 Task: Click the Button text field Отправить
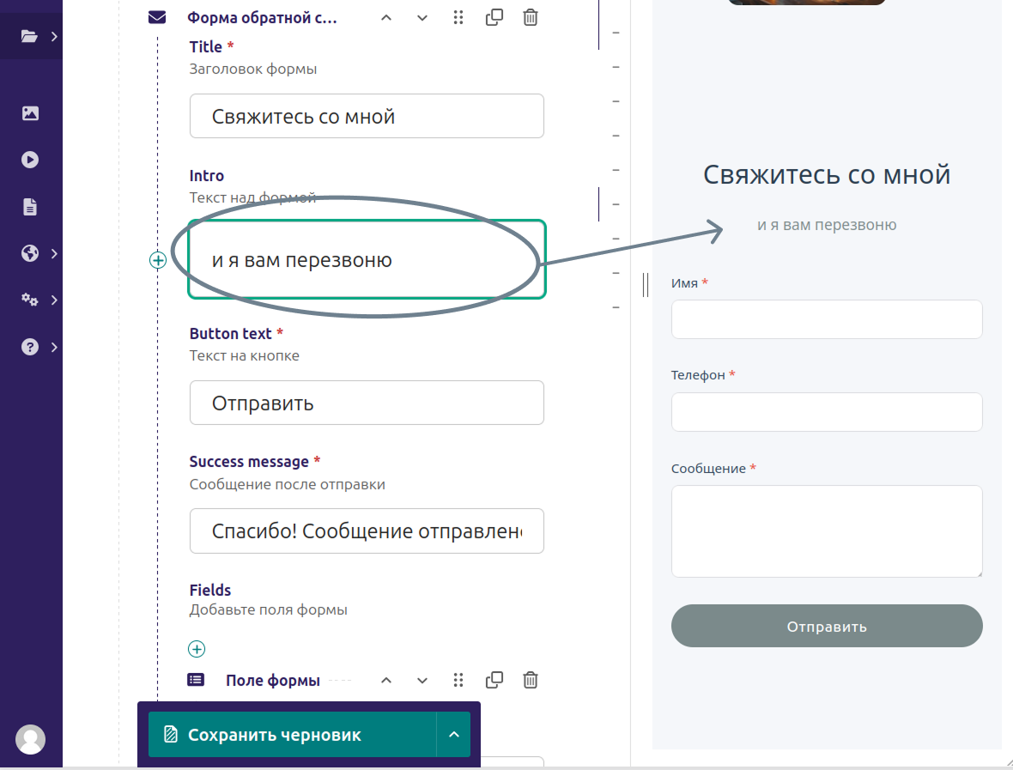click(367, 403)
